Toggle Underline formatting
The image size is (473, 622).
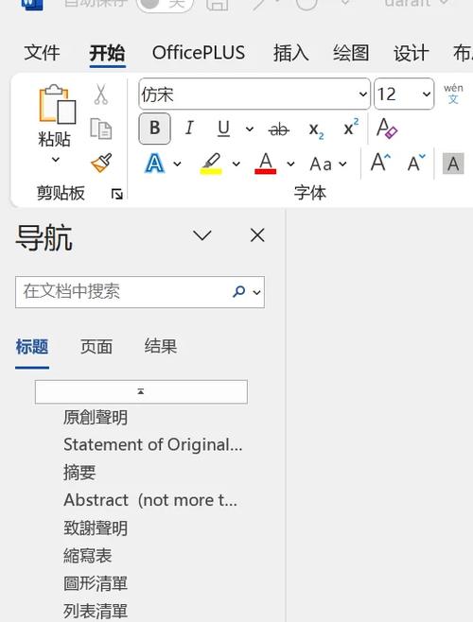223,129
